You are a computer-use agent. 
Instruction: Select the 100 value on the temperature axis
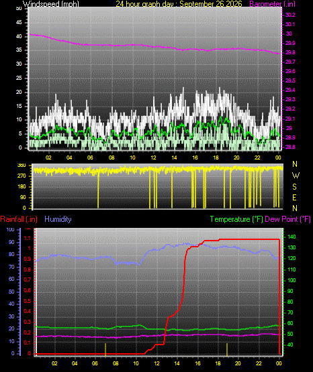[292, 280]
